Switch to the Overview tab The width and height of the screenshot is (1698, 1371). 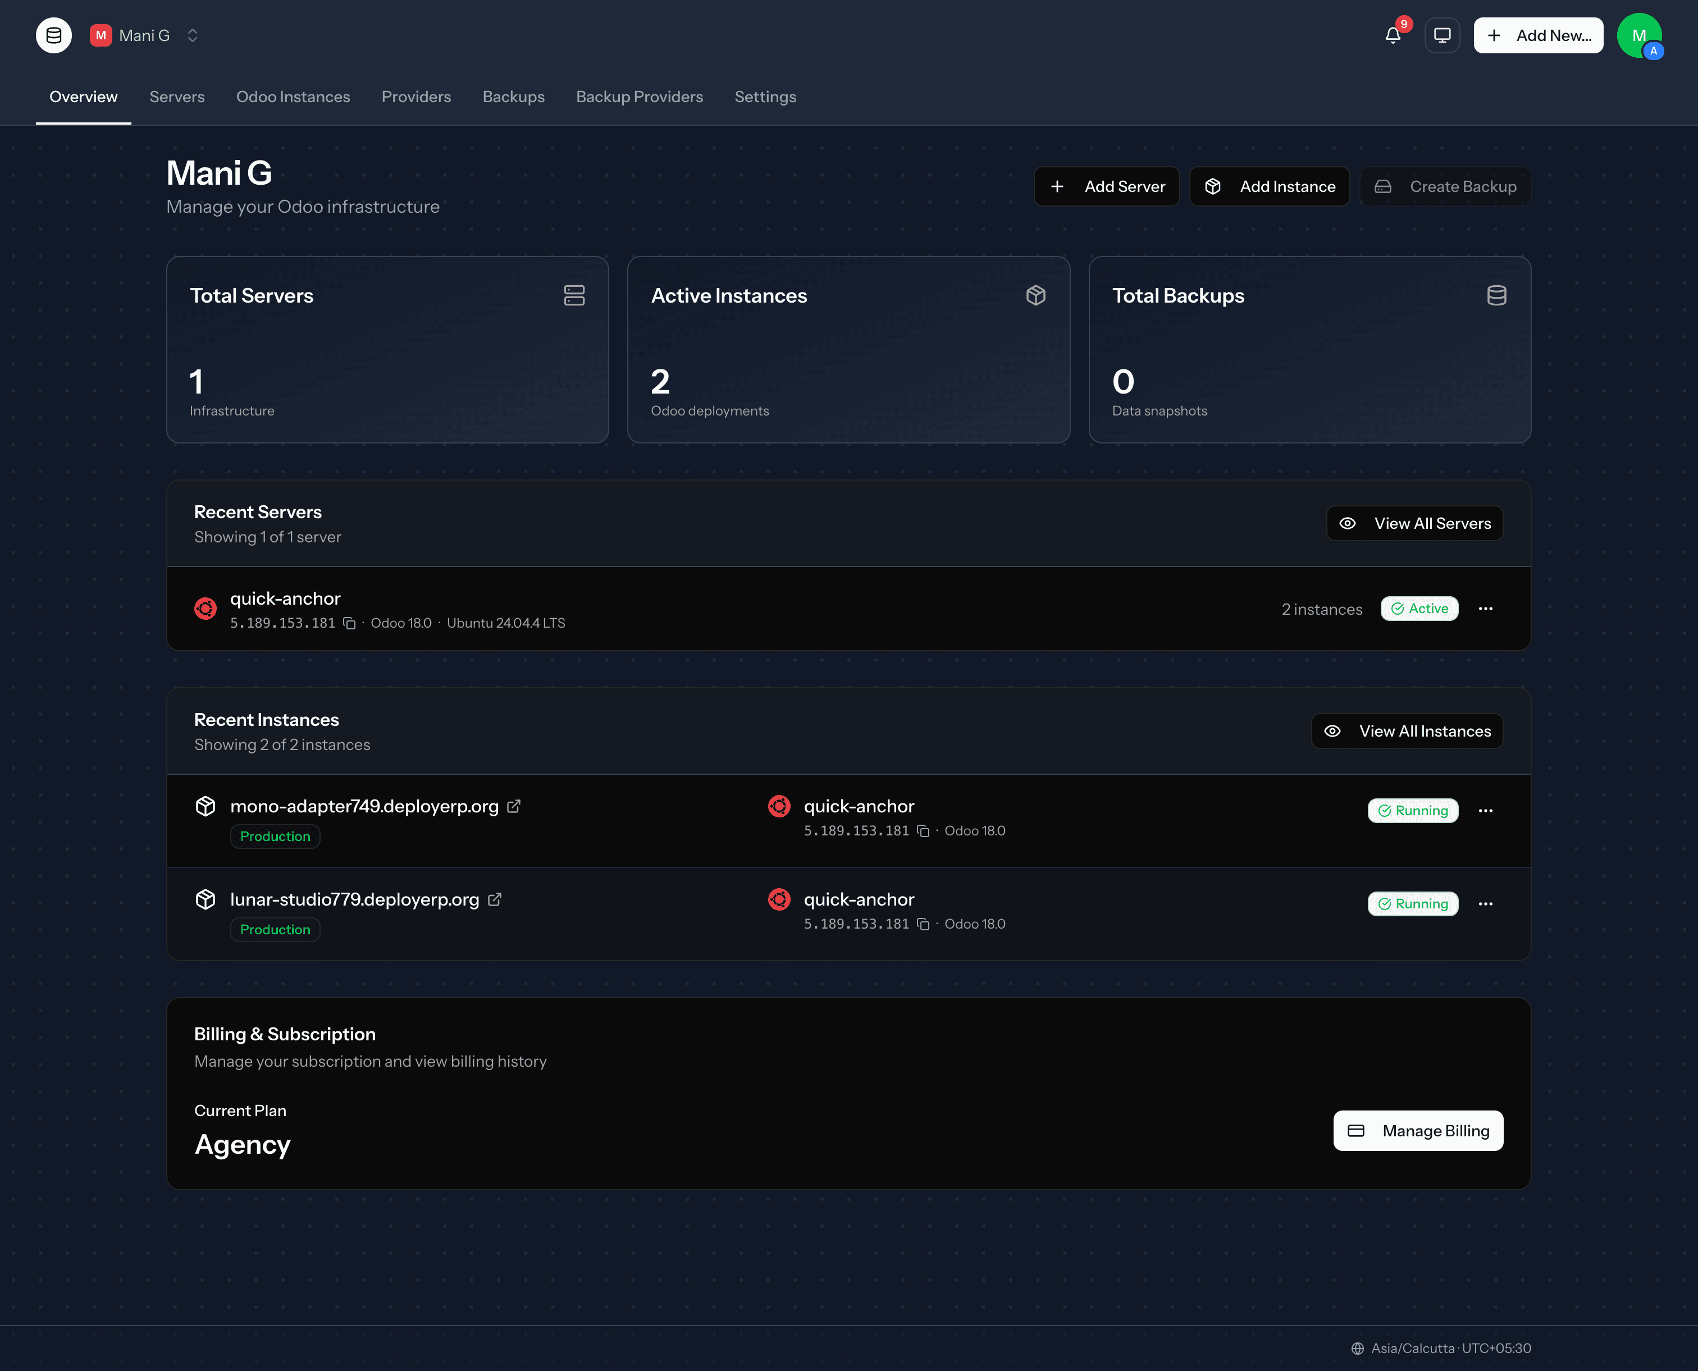[83, 97]
